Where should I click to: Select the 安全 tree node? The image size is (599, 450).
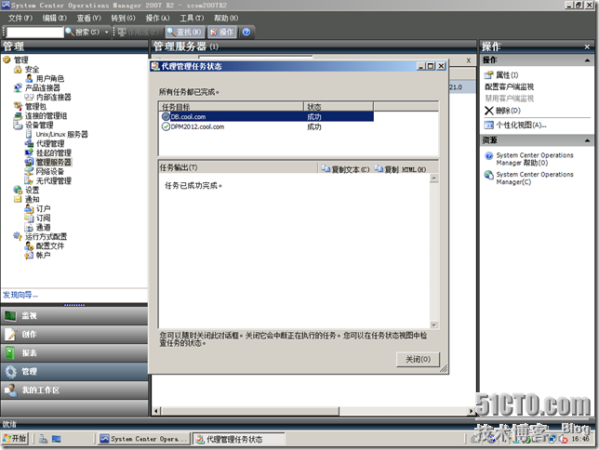[32, 69]
